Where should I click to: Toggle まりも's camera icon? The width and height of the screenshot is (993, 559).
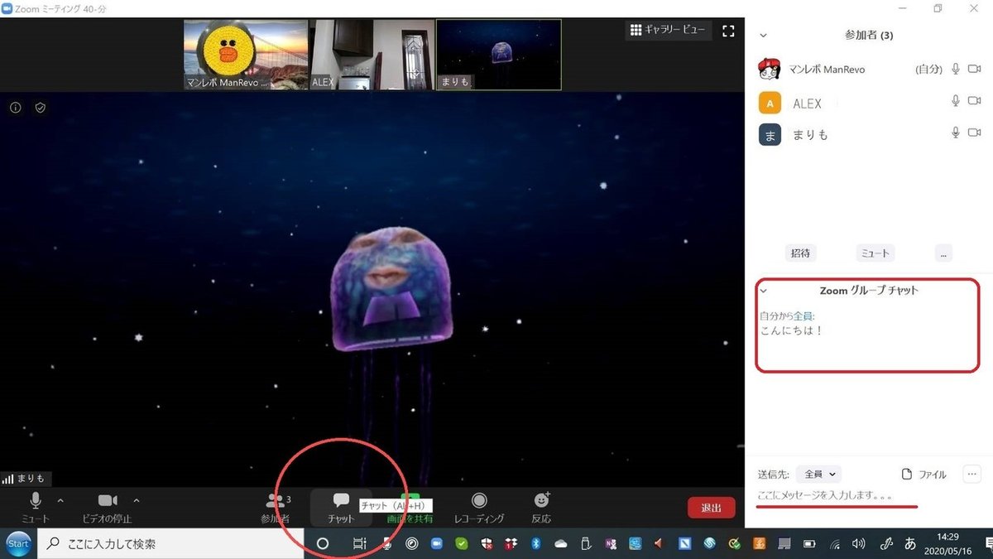click(x=974, y=133)
